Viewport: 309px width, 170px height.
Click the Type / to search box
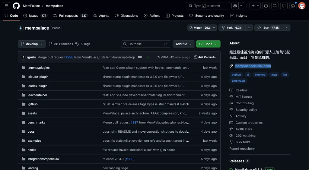(208, 6)
